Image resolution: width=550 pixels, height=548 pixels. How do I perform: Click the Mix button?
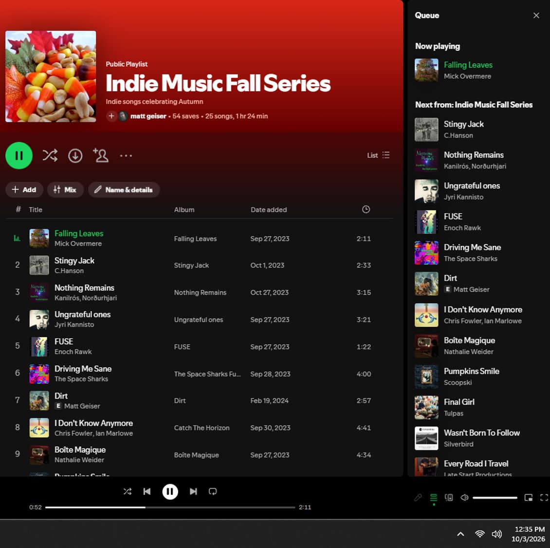click(65, 189)
